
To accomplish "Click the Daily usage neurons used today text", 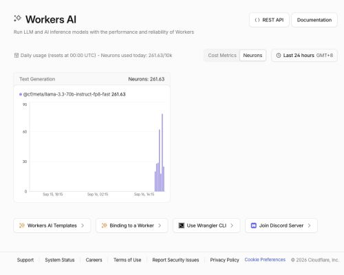I will (x=96, y=56).
